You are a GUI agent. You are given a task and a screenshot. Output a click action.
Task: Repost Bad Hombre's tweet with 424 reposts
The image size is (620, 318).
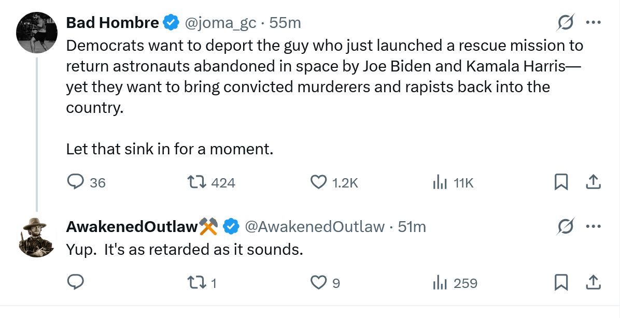pos(197,182)
